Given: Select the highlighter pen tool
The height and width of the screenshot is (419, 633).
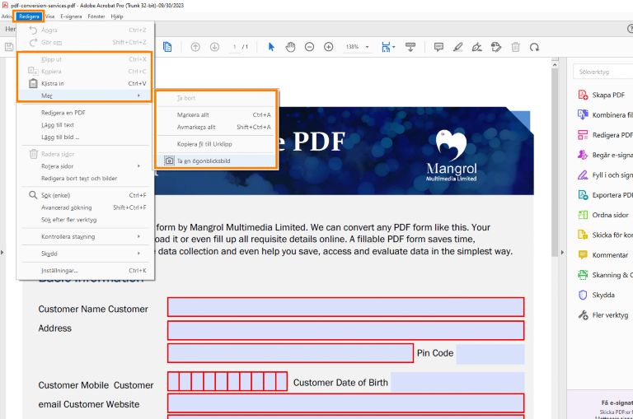Looking at the screenshot, I should (x=457, y=47).
